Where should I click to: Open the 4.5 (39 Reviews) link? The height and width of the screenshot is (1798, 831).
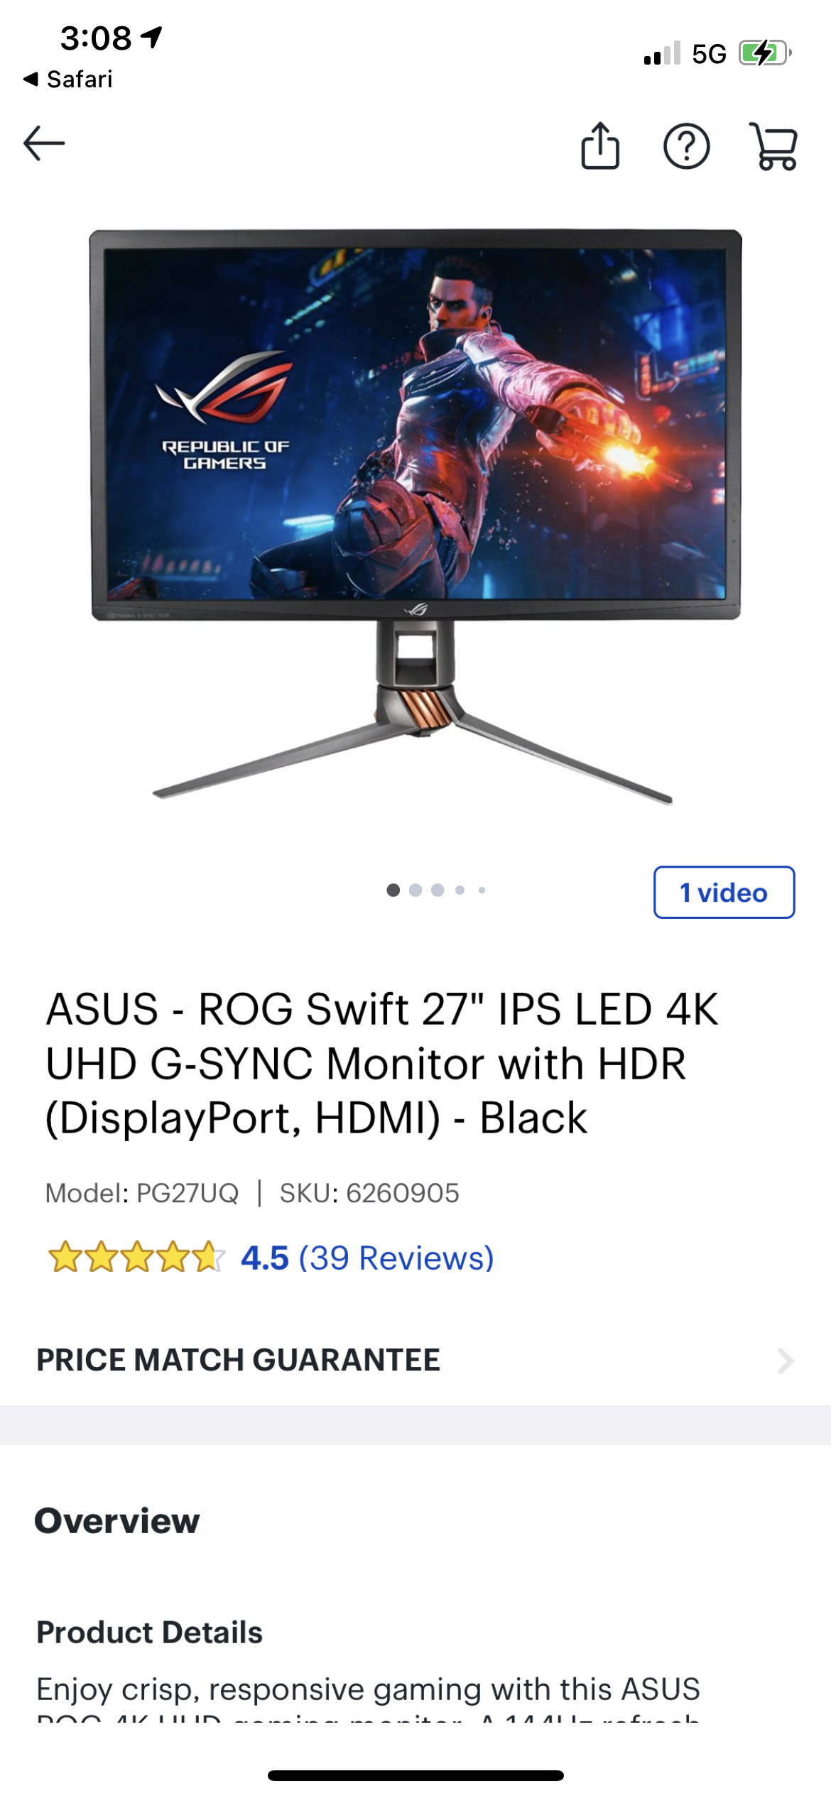pyautogui.click(x=367, y=1258)
